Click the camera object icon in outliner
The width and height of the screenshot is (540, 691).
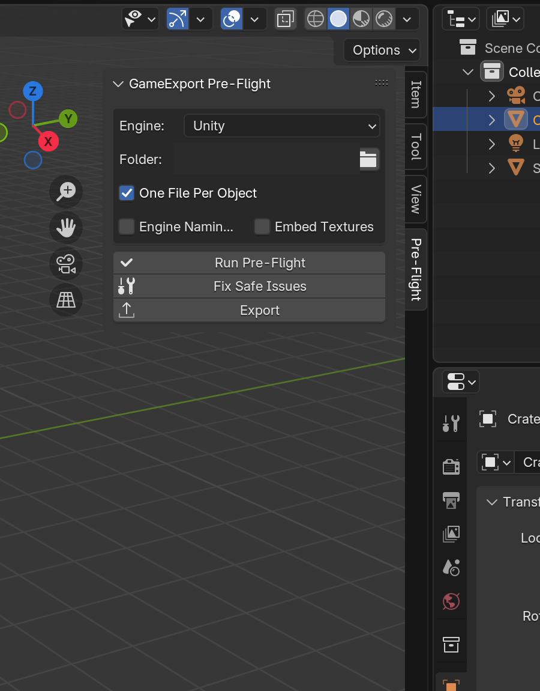[x=516, y=96]
